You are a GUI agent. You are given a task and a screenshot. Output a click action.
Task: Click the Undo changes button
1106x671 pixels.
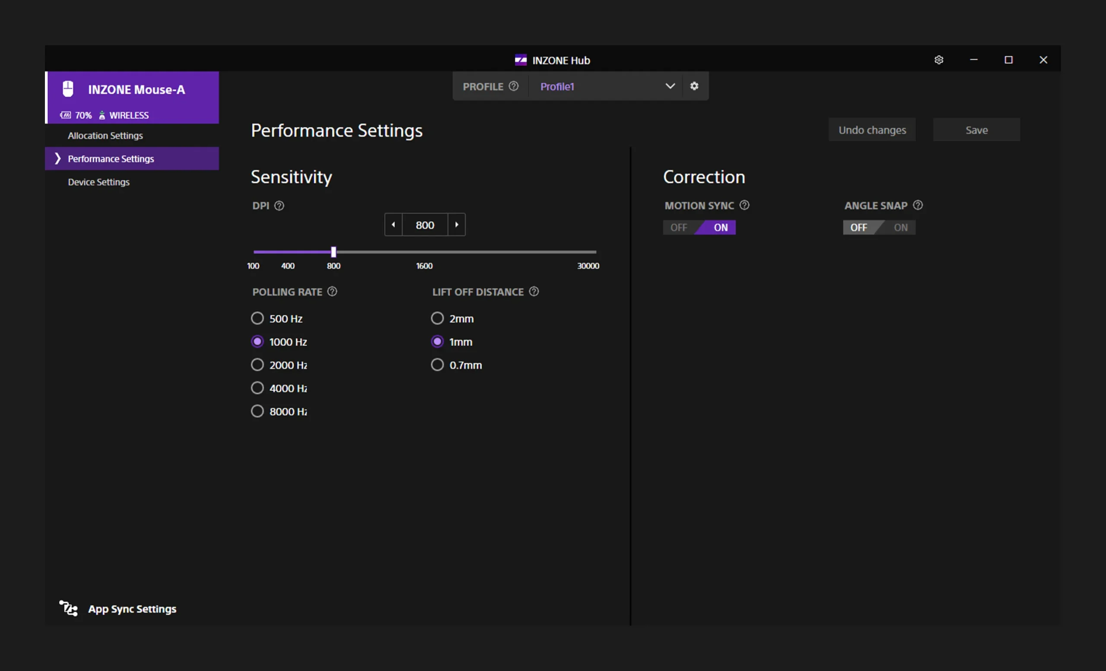872,130
